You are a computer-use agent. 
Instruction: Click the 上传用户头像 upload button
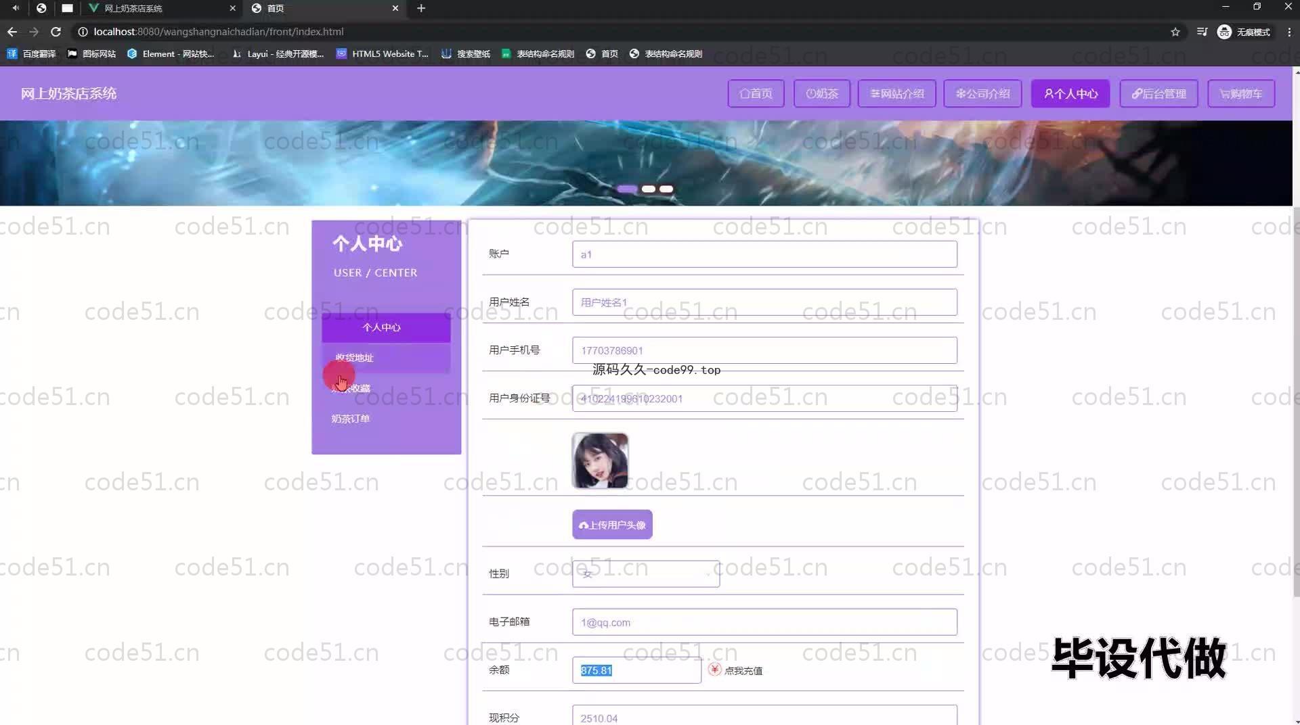[612, 525]
